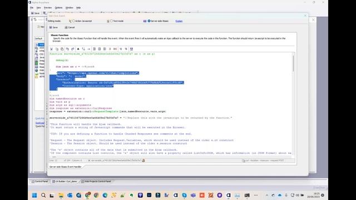This screenshot has width=356, height=200.
Task: Open the View menu
Action: point(38,8)
